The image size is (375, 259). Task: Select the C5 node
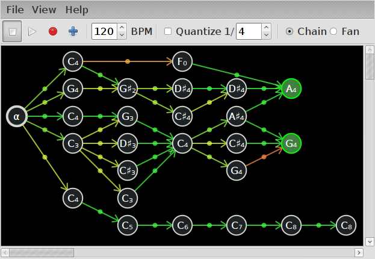128,225
